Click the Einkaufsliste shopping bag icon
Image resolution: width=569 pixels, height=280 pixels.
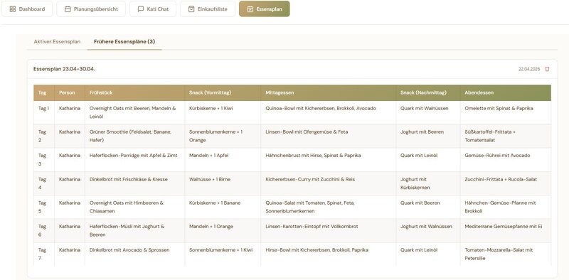191,9
